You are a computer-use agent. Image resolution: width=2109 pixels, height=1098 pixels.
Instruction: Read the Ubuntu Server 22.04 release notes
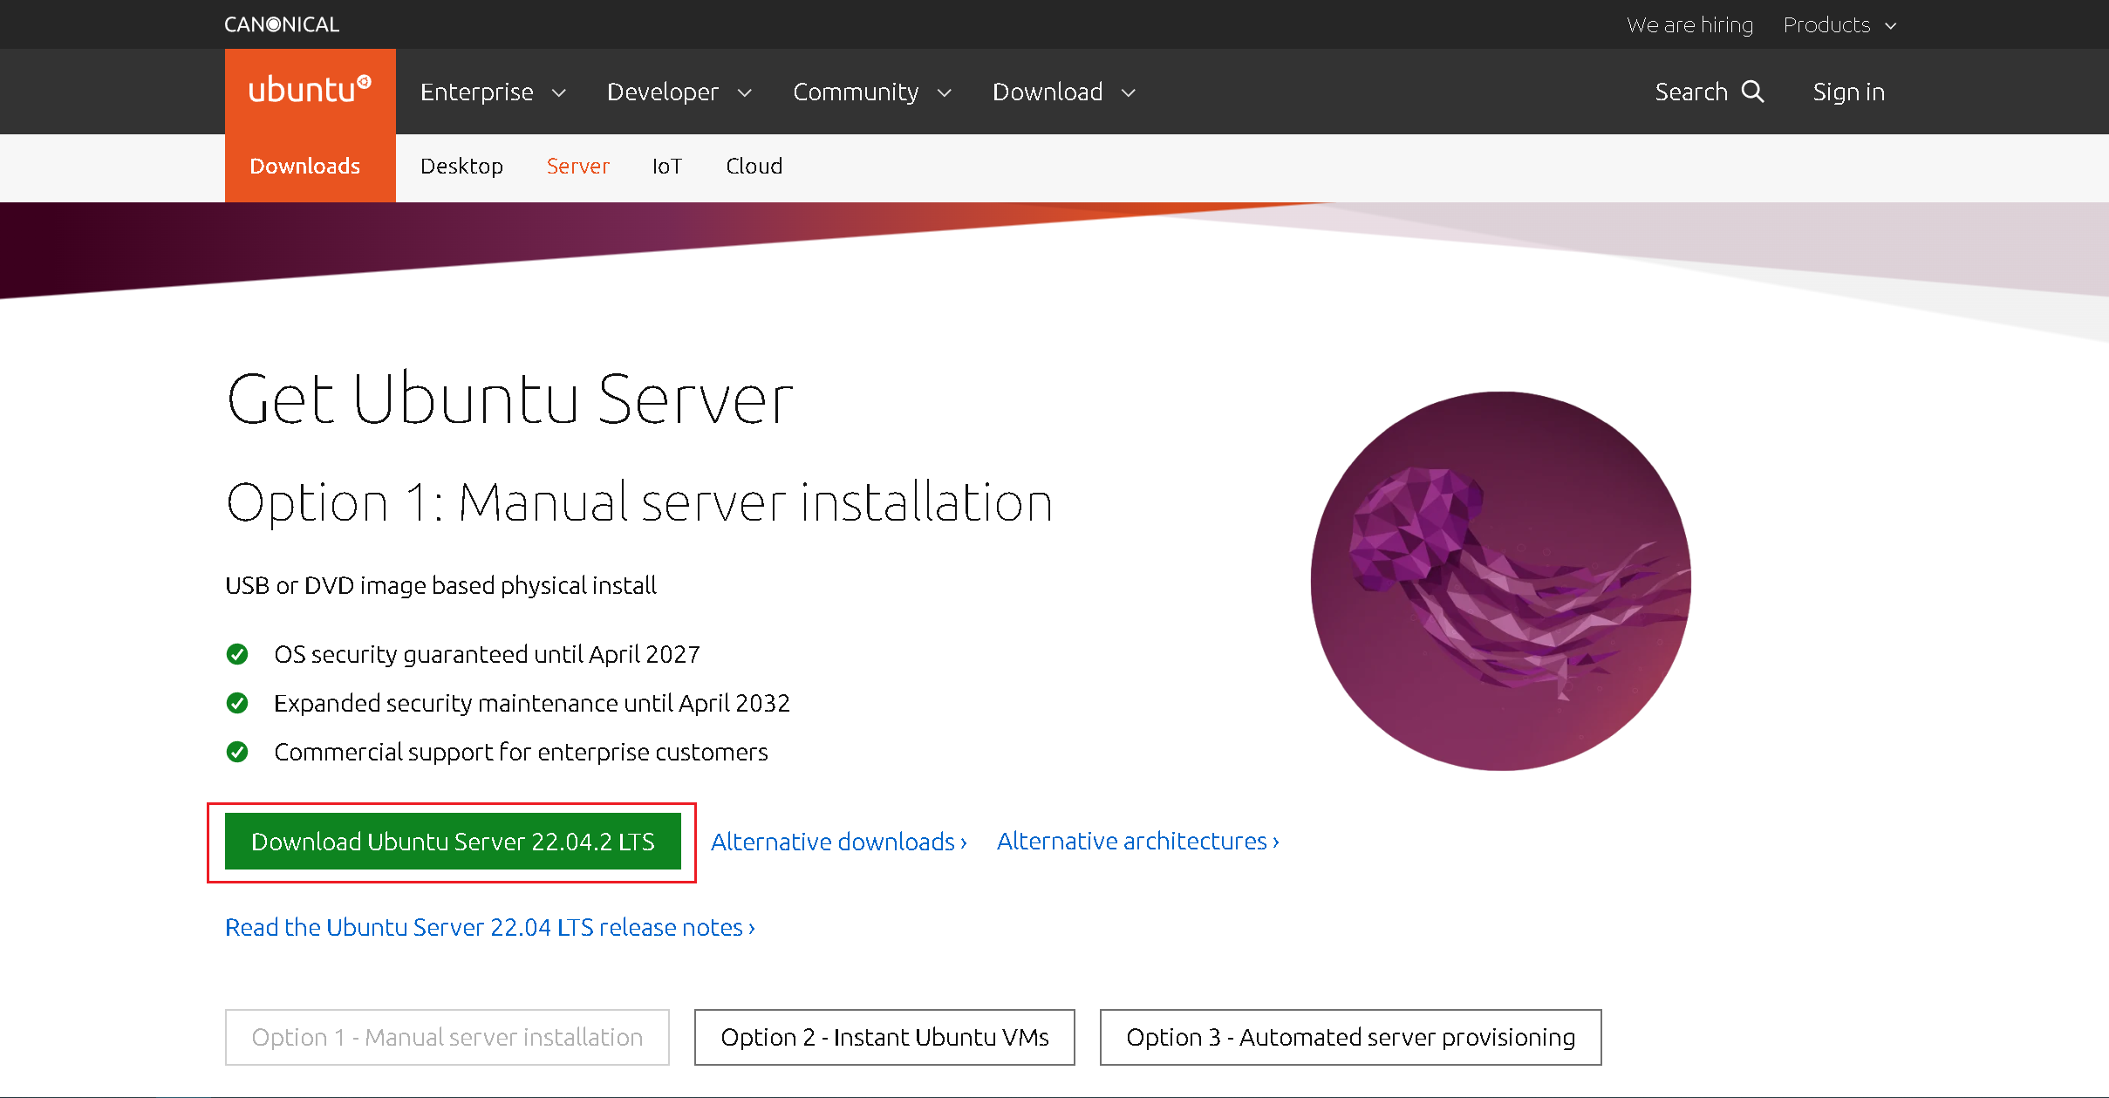click(490, 927)
